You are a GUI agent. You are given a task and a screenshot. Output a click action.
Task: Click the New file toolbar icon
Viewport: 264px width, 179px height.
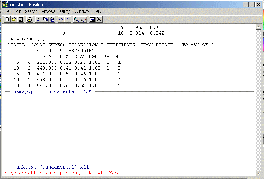point(7,20)
